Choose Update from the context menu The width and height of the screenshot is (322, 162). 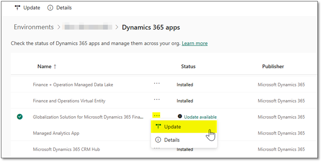tap(172, 126)
